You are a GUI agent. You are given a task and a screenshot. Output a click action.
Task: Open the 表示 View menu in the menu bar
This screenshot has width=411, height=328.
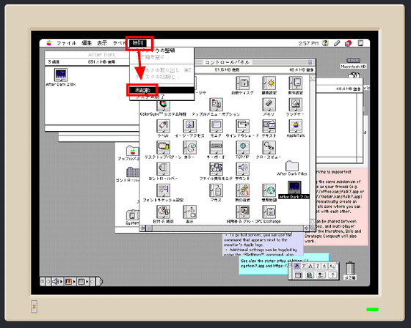point(102,43)
